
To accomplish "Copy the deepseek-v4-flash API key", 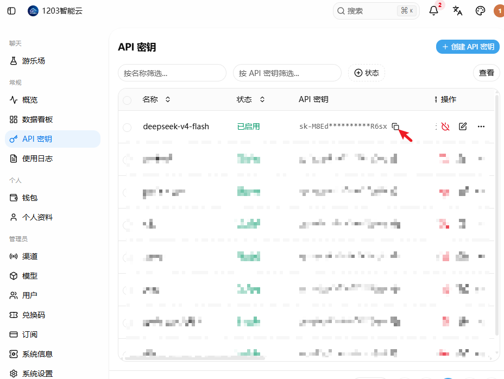I will click(x=395, y=127).
